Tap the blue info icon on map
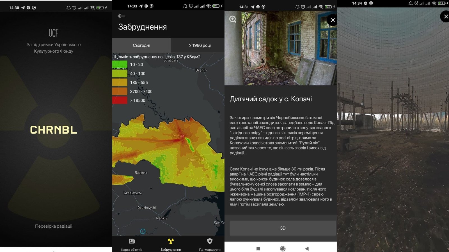 (x=143, y=231)
